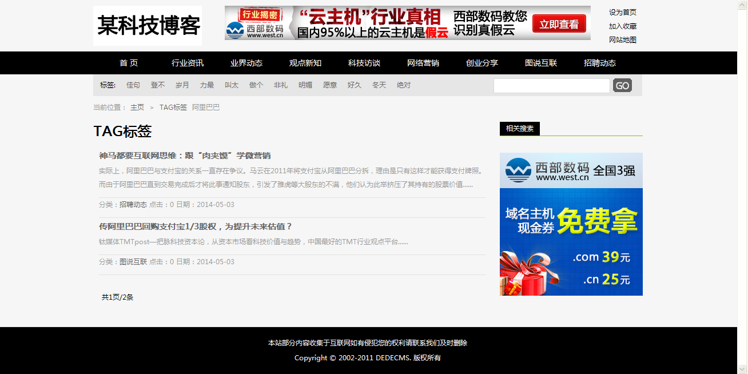The height and width of the screenshot is (374, 748).
Task: Open article 传阿里巴巴回购支付宝1/3股权
Action: coord(196,226)
